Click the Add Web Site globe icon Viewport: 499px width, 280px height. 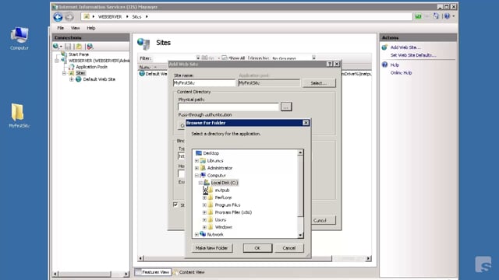tap(384, 47)
